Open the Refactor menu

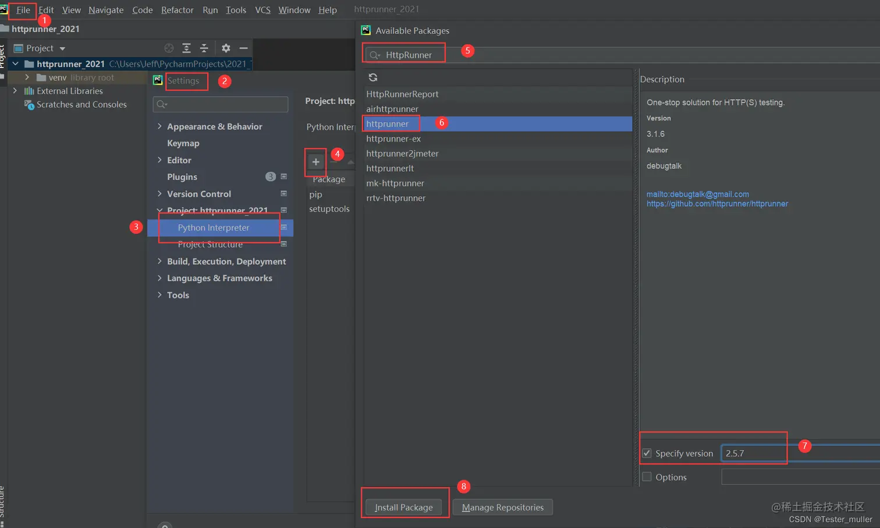click(x=178, y=10)
